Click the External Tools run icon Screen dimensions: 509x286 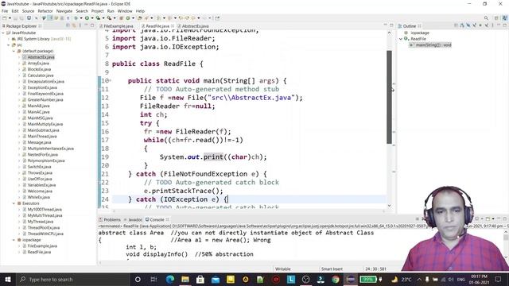tap(109, 18)
